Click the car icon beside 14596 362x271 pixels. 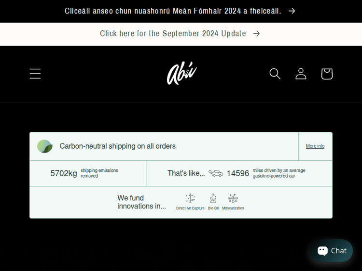pos(216,173)
